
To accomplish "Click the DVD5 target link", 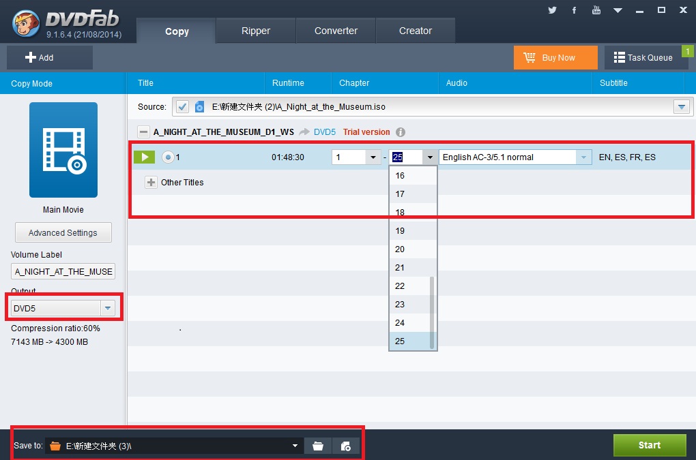I will click(x=325, y=132).
